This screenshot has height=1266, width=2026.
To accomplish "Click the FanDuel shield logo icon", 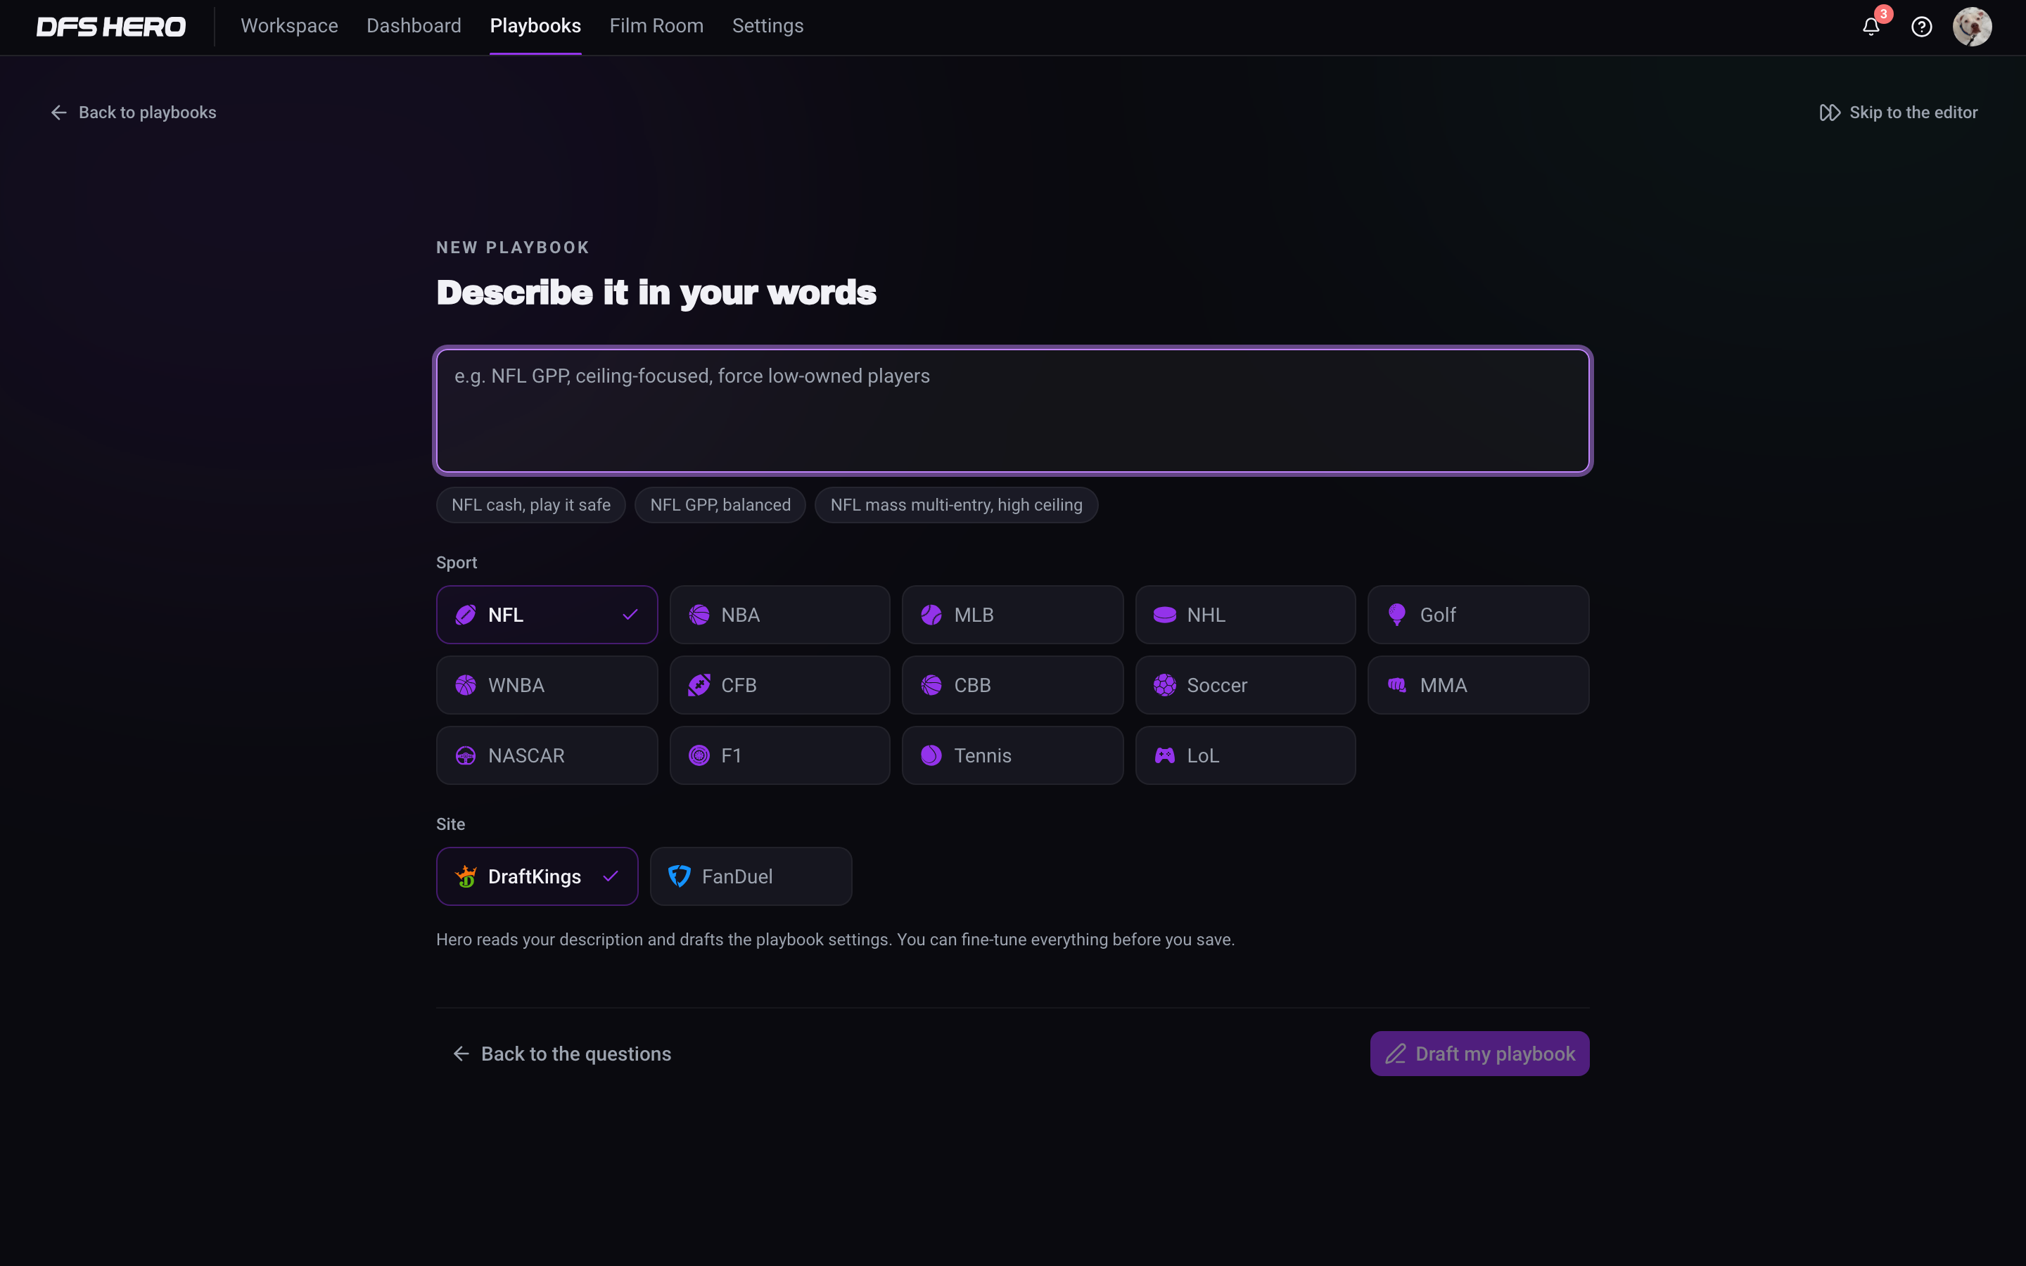I will tap(679, 876).
